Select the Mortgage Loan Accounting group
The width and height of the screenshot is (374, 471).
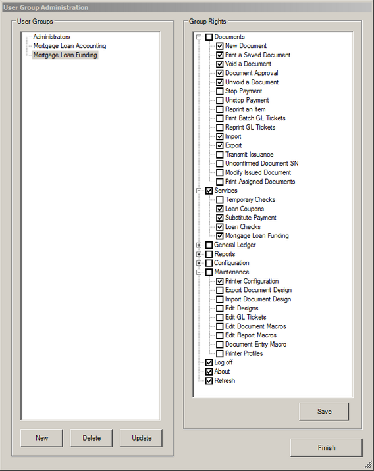(70, 45)
